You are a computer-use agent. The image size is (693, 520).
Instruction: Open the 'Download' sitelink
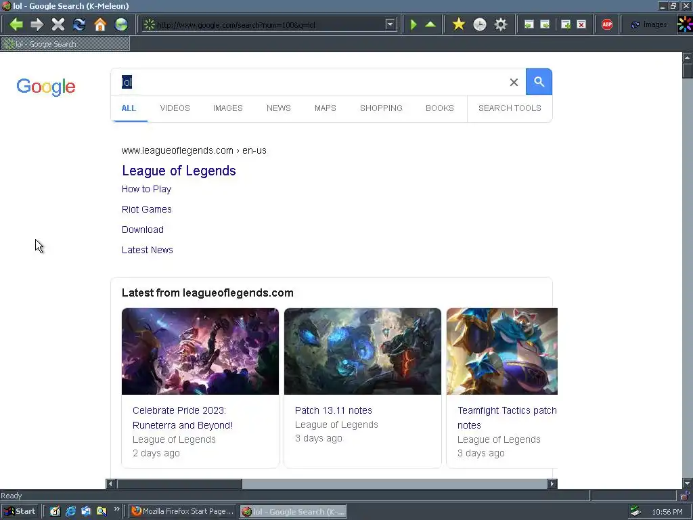(x=143, y=230)
